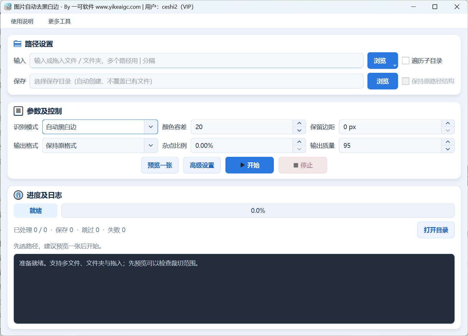Increase 保留边距 with the up arrow
Viewport: 468px width, 336px height.
pyautogui.click(x=448, y=124)
